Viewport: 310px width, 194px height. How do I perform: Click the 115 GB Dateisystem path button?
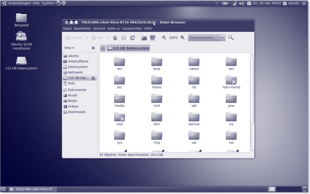pyautogui.click(x=128, y=48)
